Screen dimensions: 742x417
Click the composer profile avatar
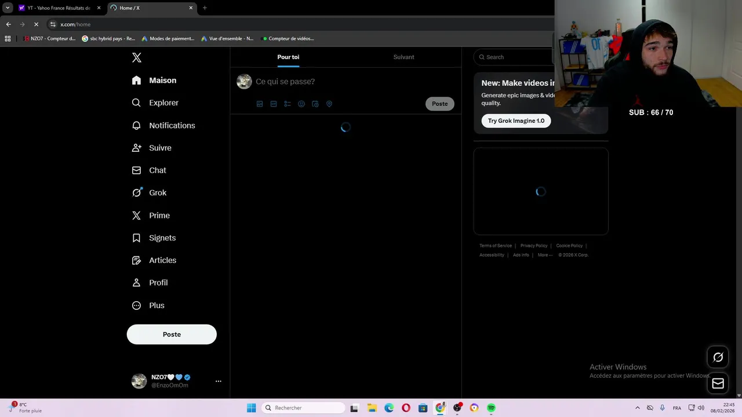pyautogui.click(x=244, y=82)
